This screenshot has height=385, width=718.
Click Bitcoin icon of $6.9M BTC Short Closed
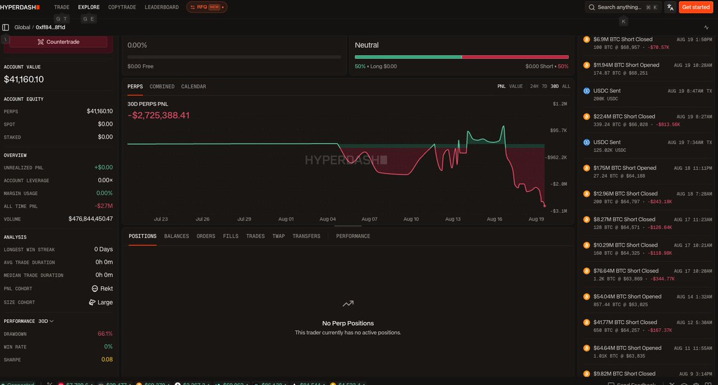(586, 39)
